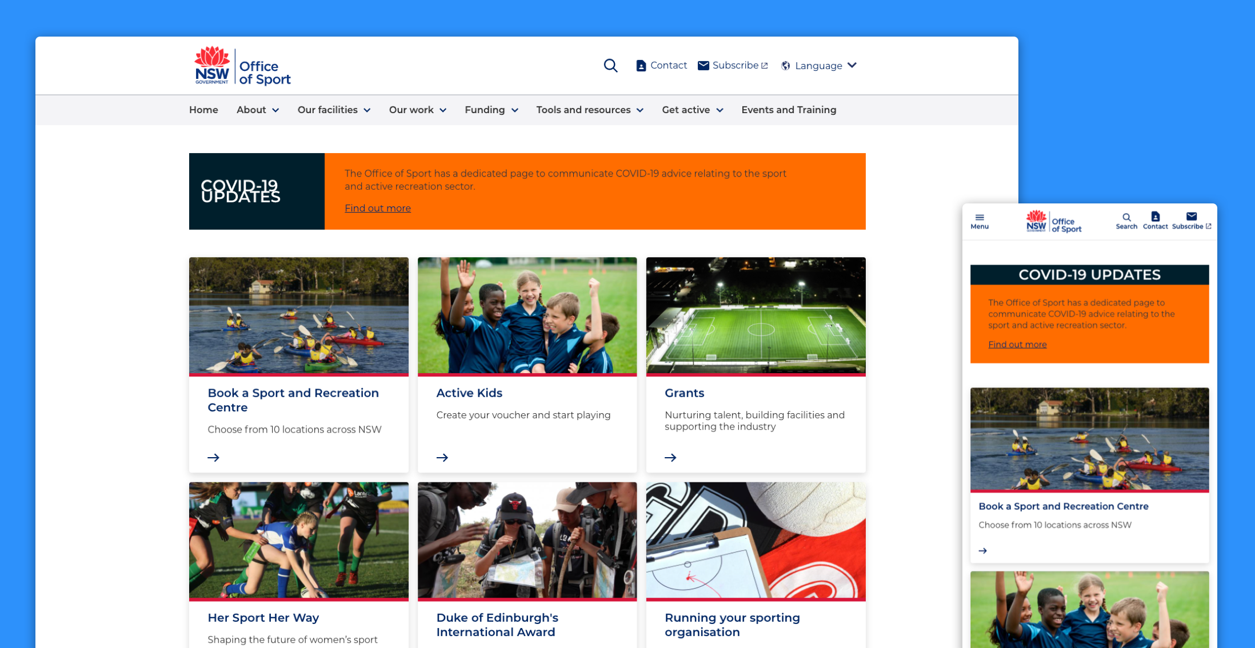Image resolution: width=1255 pixels, height=648 pixels.
Task: Open Events and Training in navigation
Action: point(789,110)
